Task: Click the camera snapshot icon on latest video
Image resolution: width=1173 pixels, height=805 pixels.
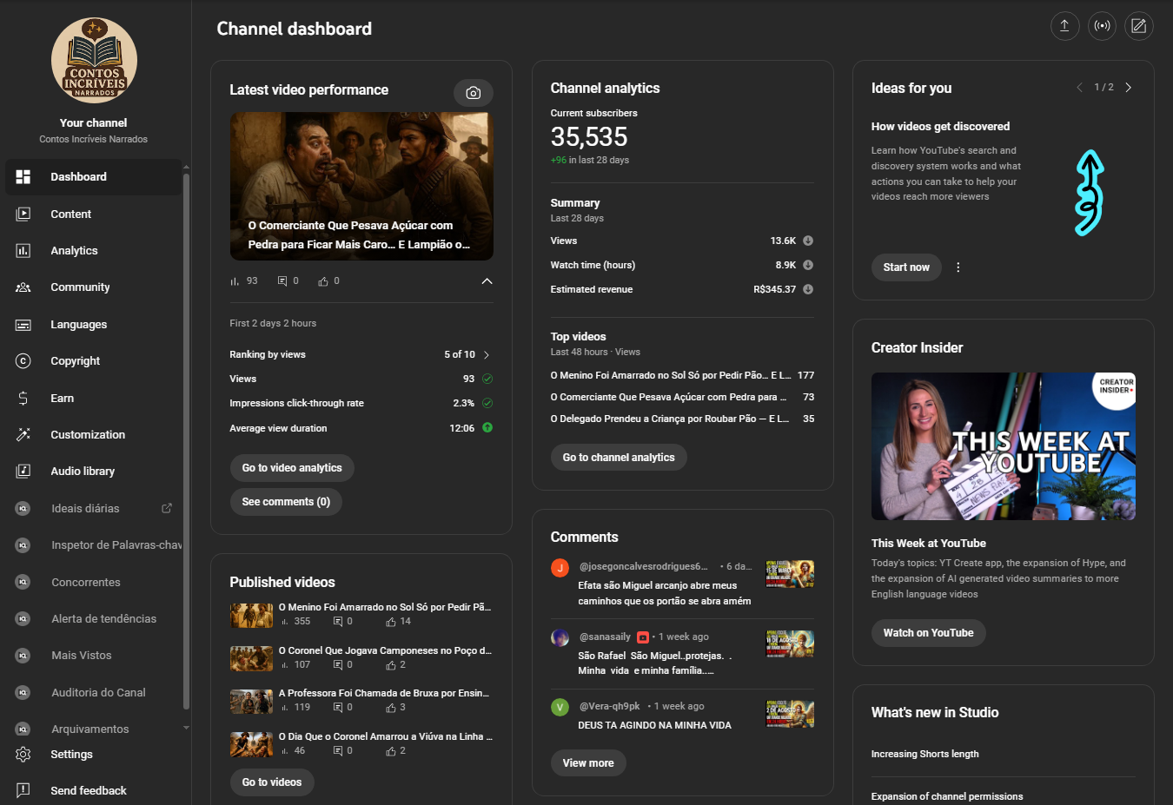Action: (x=474, y=93)
